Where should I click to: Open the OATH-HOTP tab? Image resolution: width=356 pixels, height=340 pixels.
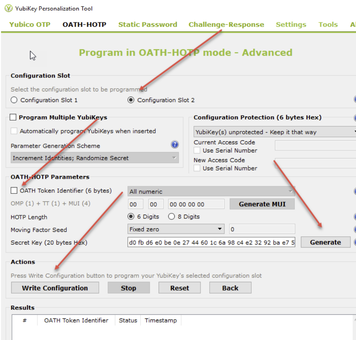tap(84, 25)
